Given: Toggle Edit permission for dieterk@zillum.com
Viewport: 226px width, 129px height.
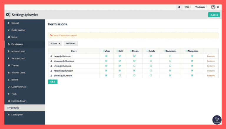Looking at the screenshot, I should pyautogui.click(x=120, y=75).
